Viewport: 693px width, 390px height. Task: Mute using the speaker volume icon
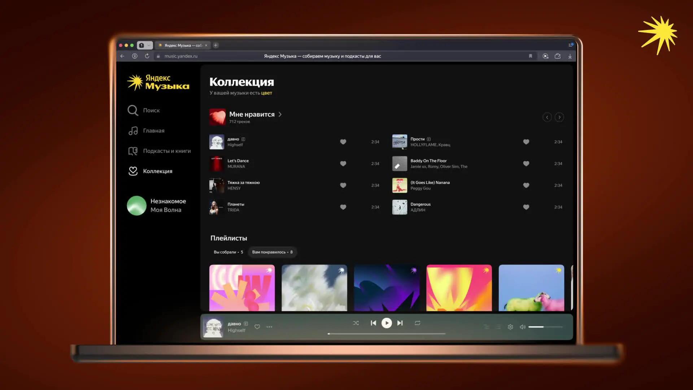click(522, 327)
